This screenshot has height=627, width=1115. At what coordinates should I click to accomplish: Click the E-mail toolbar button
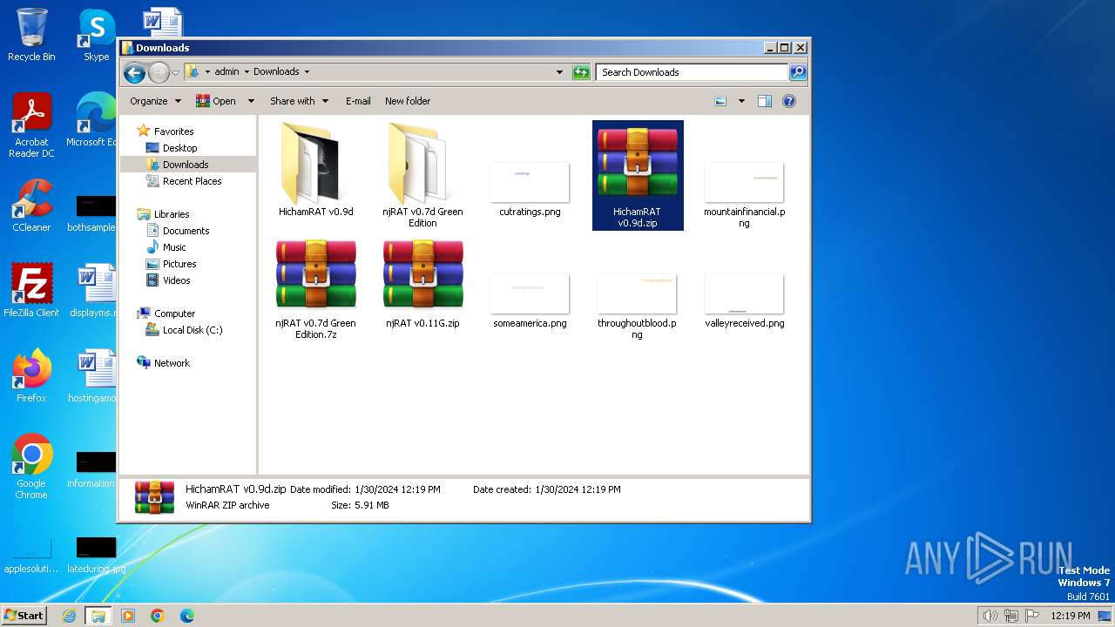tap(358, 101)
